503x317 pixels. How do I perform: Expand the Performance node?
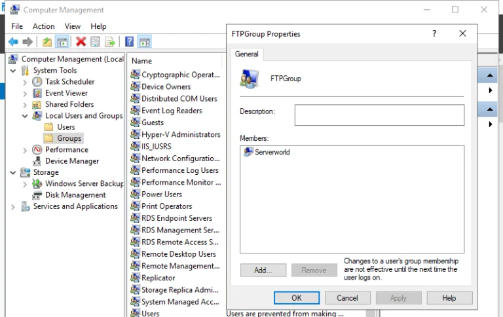[x=25, y=150]
